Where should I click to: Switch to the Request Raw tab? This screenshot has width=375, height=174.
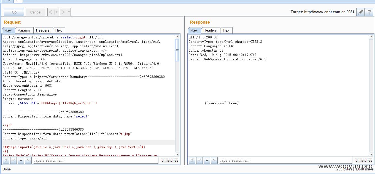point(8,30)
